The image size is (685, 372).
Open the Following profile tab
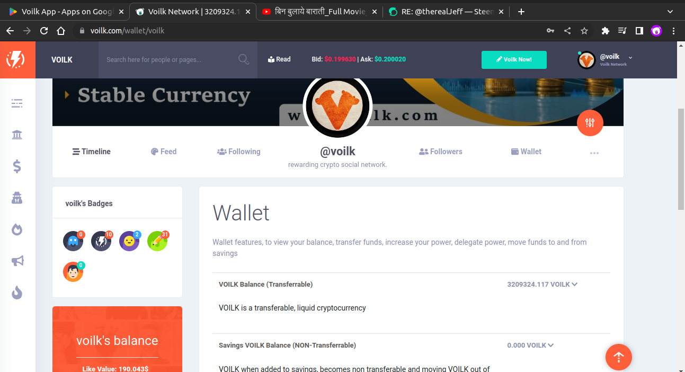[x=239, y=152]
